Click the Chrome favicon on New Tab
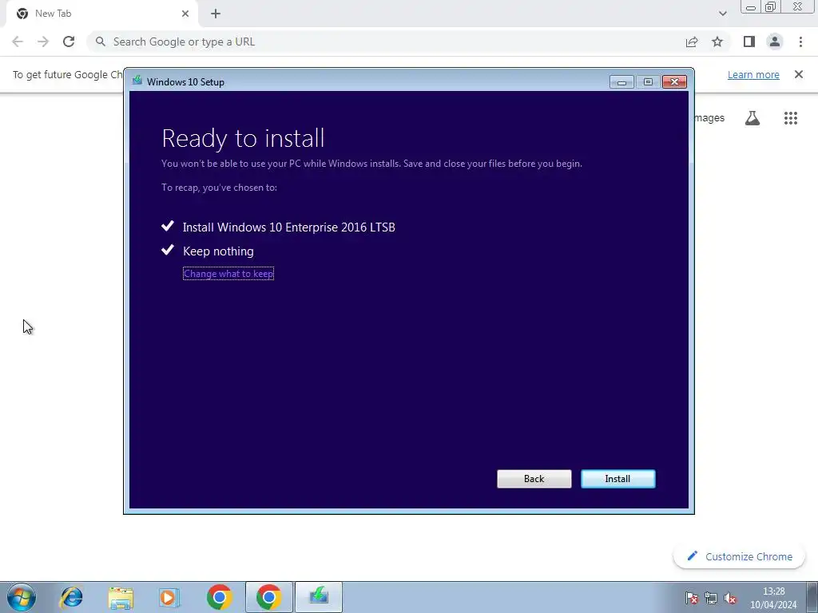 point(22,14)
